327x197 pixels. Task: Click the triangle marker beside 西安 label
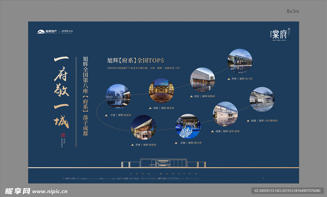click(192, 96)
